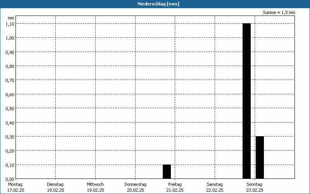Click the 1,00 y-axis value

(x=10, y=38)
